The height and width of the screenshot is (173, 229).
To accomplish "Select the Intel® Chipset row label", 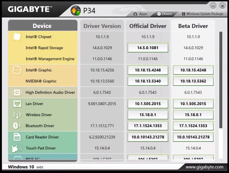I will (39, 37).
